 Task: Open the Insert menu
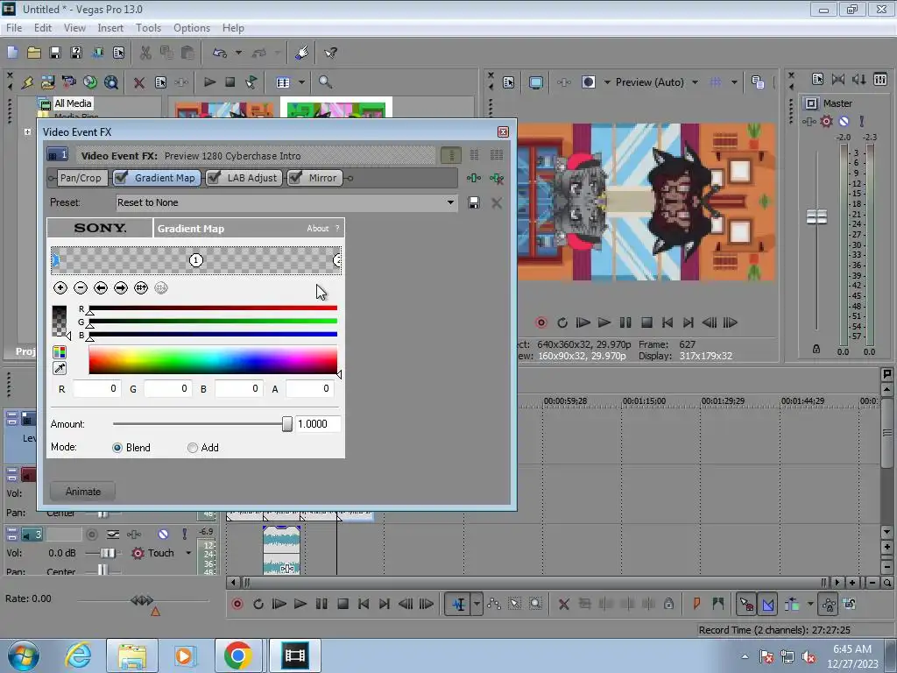click(x=110, y=28)
